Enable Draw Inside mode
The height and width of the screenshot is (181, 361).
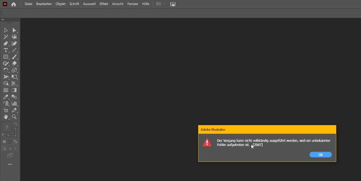(15, 148)
